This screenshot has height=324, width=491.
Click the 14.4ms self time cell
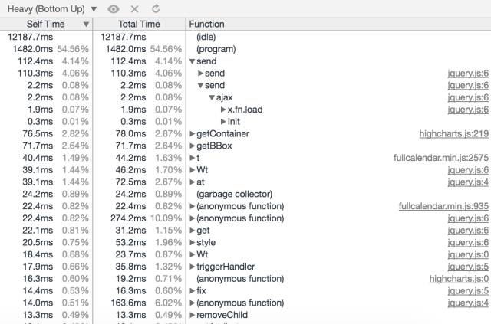pos(38,291)
